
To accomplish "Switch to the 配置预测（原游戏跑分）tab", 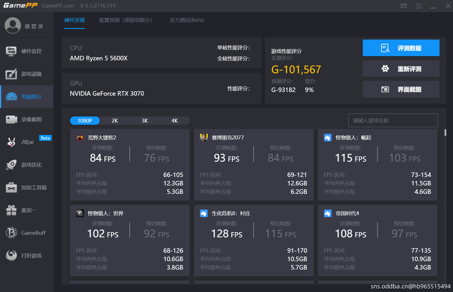I will tap(126, 20).
